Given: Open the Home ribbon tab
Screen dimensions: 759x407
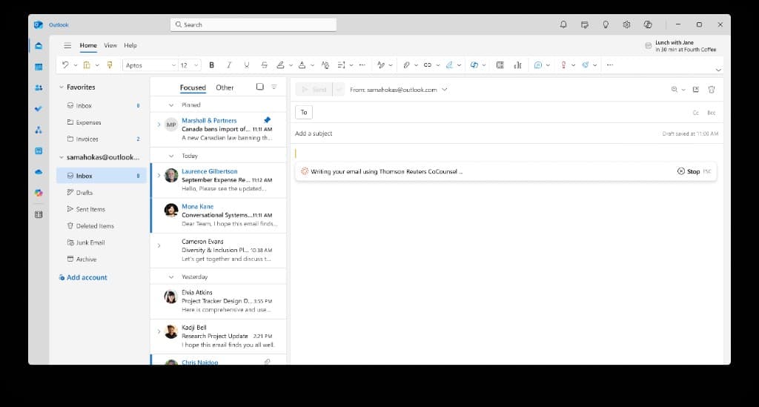Looking at the screenshot, I should 88,45.
